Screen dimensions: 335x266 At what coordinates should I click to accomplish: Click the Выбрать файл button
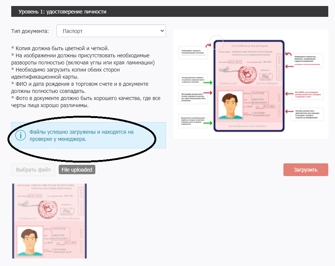click(33, 170)
